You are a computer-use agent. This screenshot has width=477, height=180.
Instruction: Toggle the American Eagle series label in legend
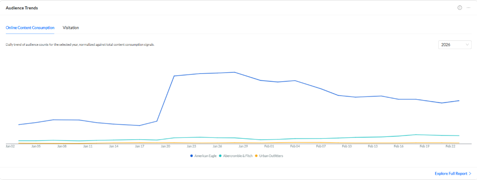click(x=205, y=156)
